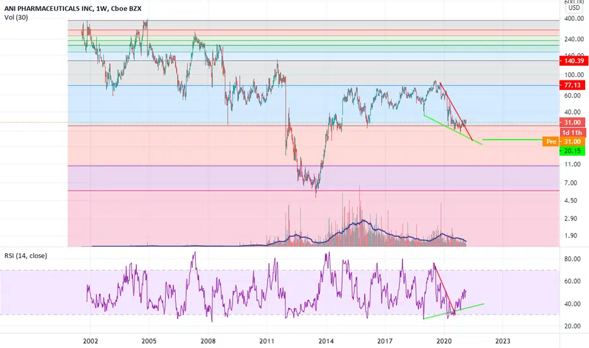Image resolution: width=589 pixels, height=348 pixels.
Task: Click the 2023 label on time axis
Action: click(x=502, y=341)
